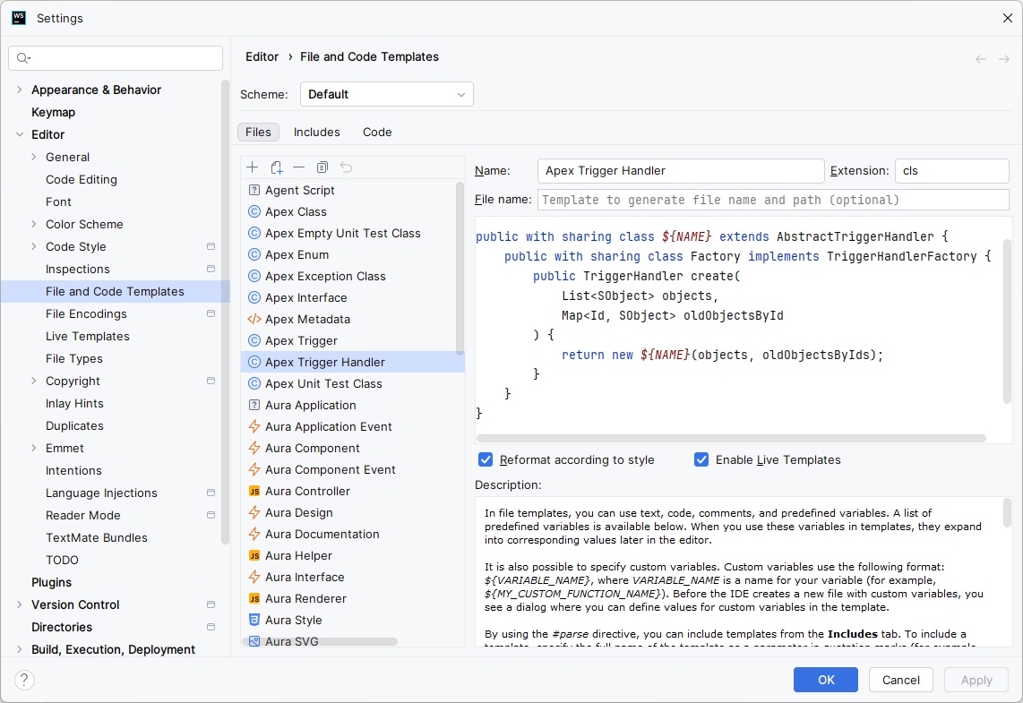This screenshot has height=703, width=1023.
Task: Uncheck Reformat according to style
Action: click(x=486, y=459)
